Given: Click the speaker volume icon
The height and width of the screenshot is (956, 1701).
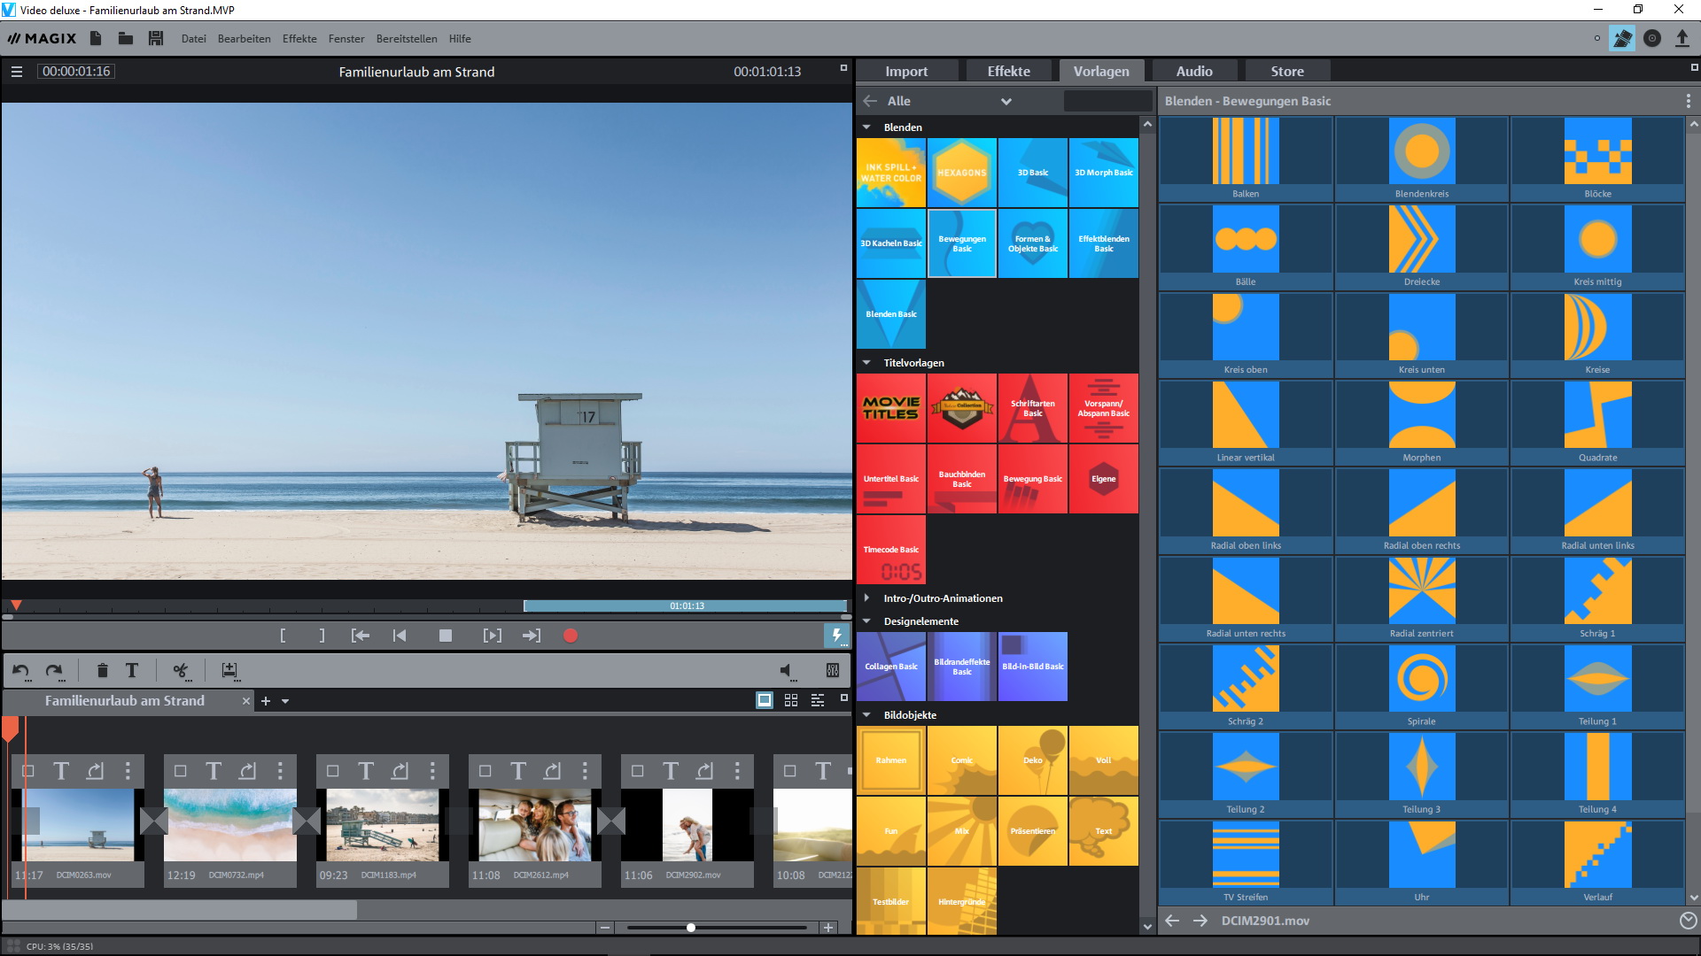Looking at the screenshot, I should [786, 671].
